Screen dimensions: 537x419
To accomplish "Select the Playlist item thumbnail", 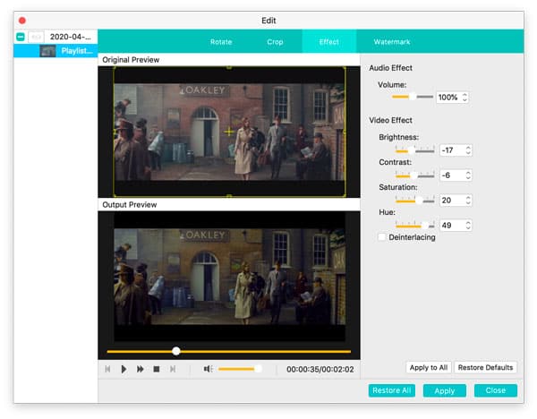I will coord(47,51).
